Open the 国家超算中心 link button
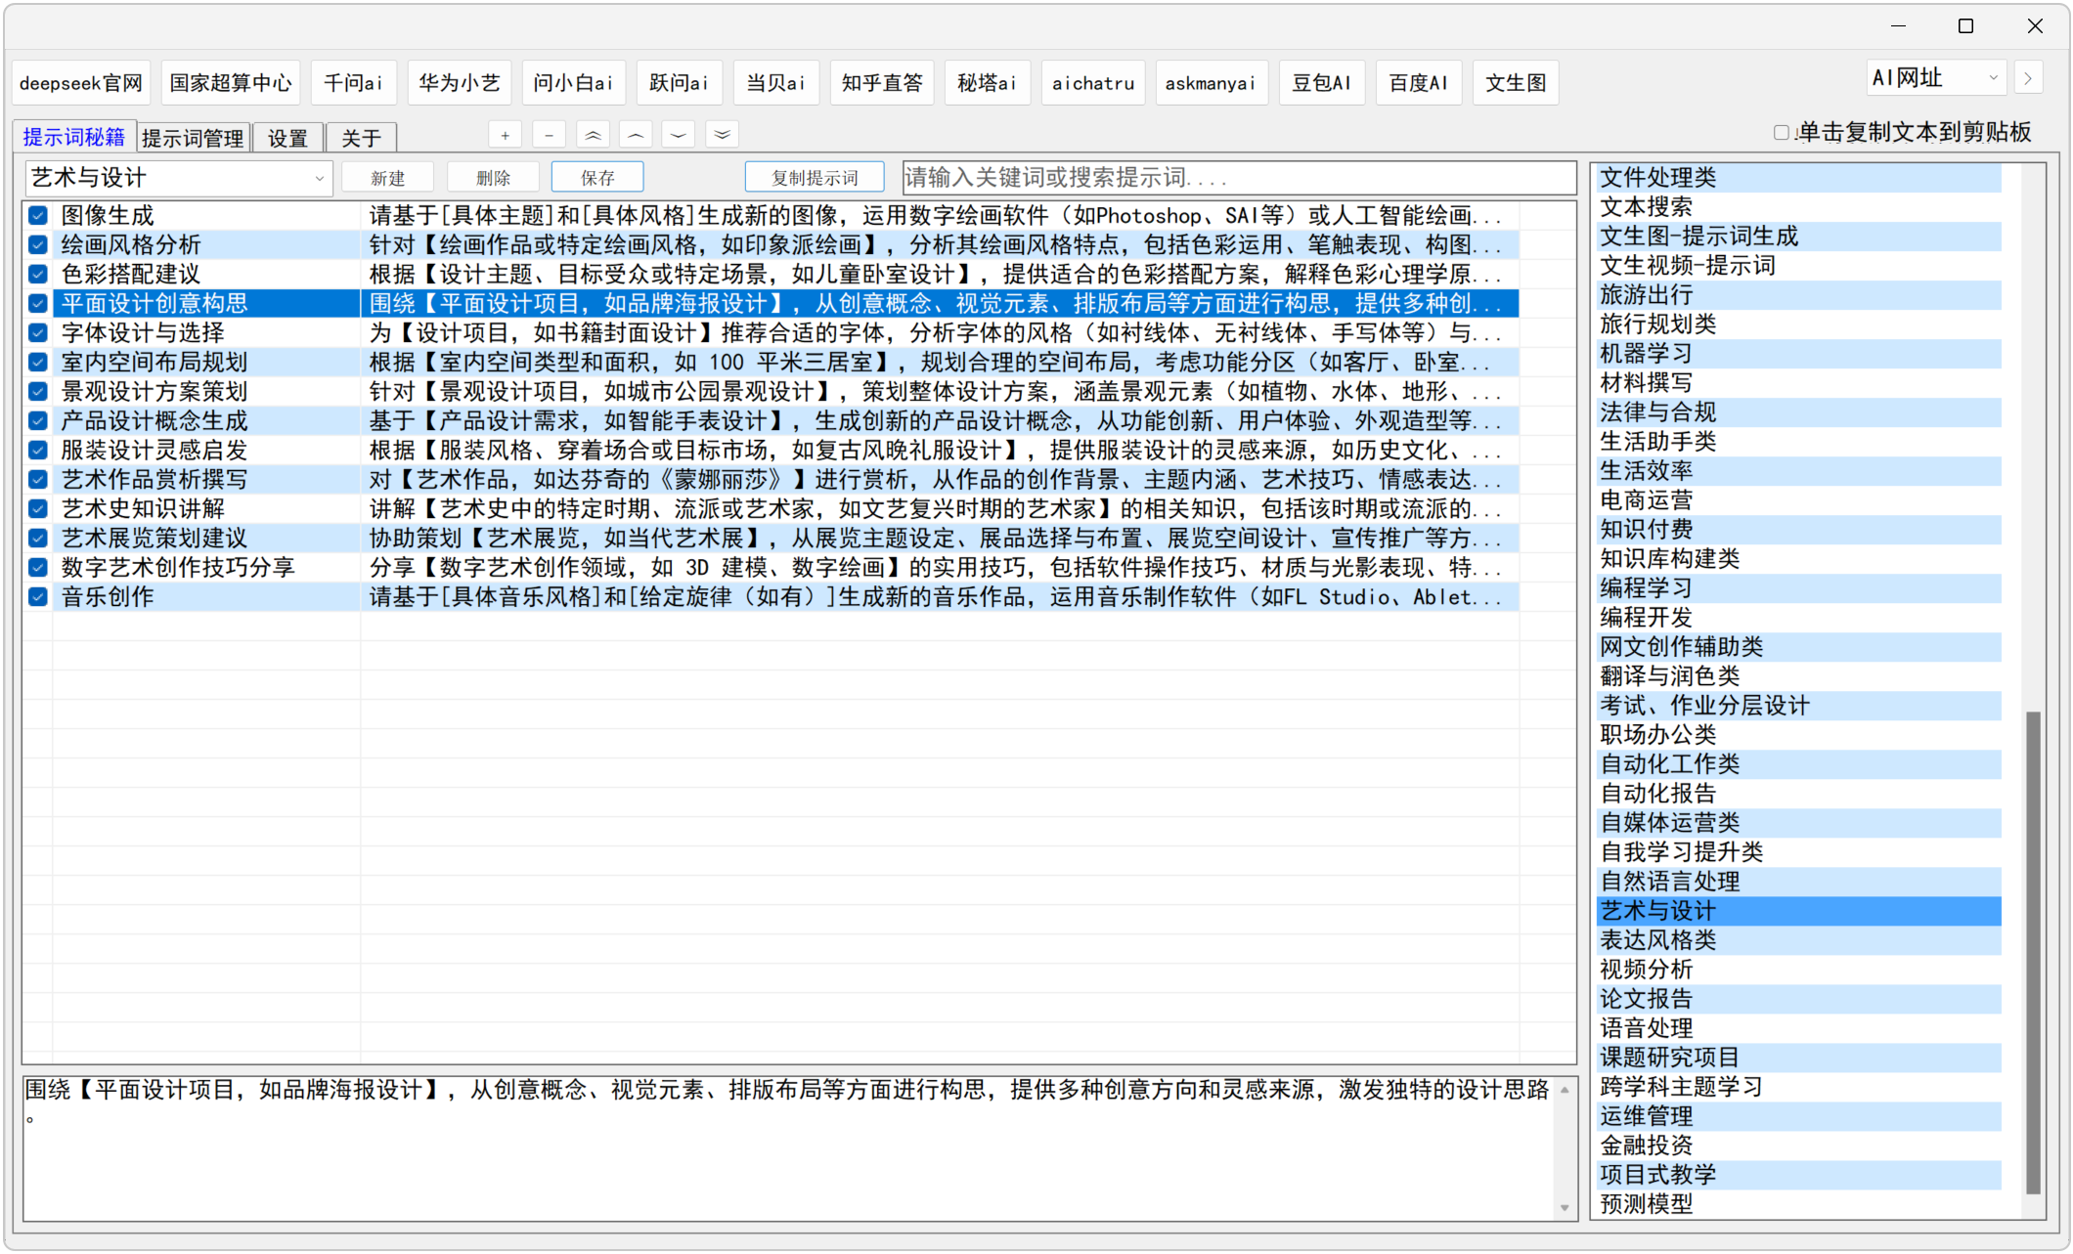Screen dimensions: 2073x1254 [231, 83]
